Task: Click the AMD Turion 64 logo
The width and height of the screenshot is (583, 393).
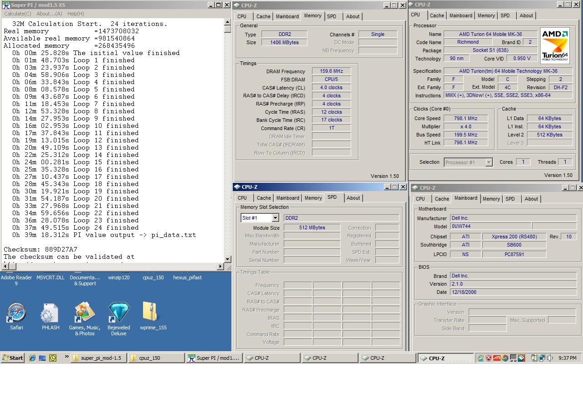Action: point(555,45)
